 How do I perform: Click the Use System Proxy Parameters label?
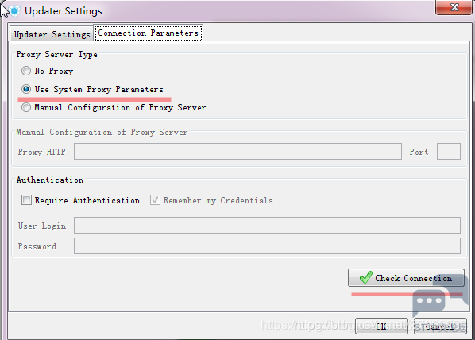pos(98,90)
